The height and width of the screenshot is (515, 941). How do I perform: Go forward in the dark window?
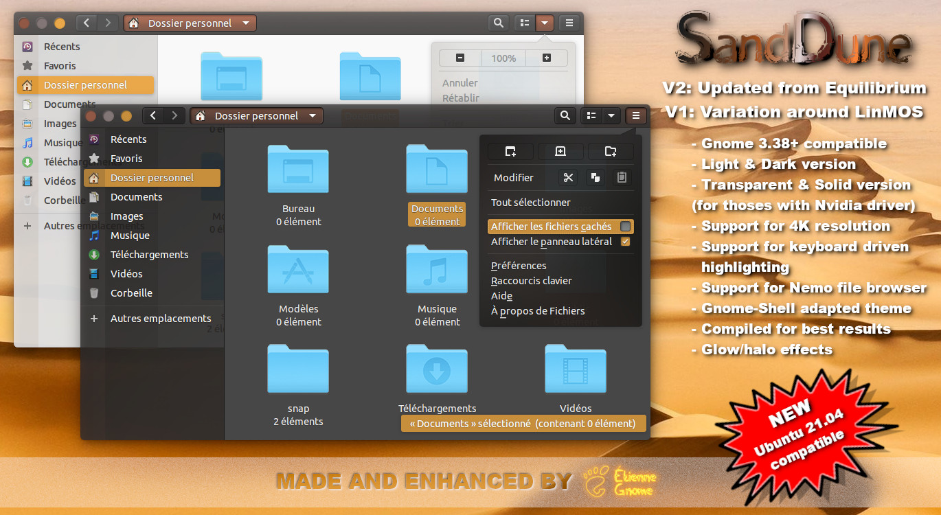tap(174, 116)
